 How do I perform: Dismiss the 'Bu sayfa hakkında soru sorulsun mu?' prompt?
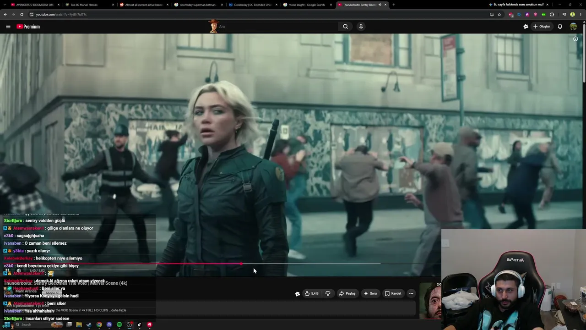(548, 5)
